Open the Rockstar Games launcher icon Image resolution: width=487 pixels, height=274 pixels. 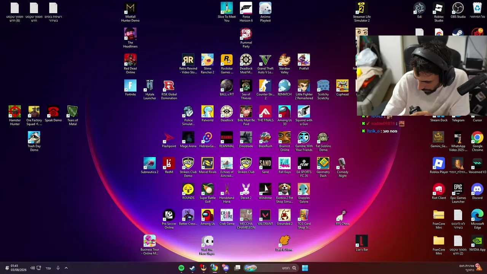pyautogui.click(x=227, y=64)
